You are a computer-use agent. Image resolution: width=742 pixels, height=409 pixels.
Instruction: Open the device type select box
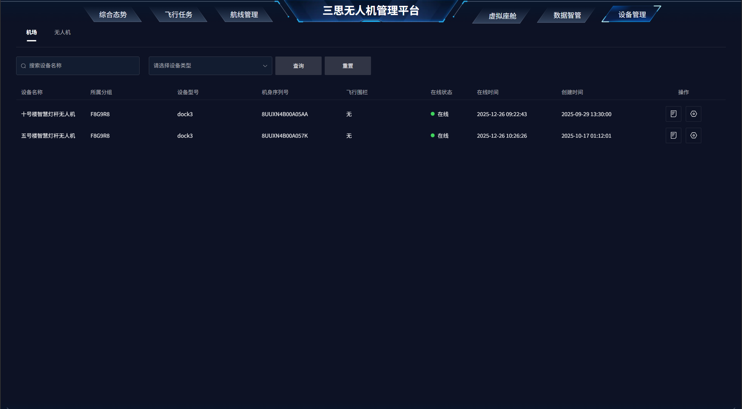pos(206,66)
